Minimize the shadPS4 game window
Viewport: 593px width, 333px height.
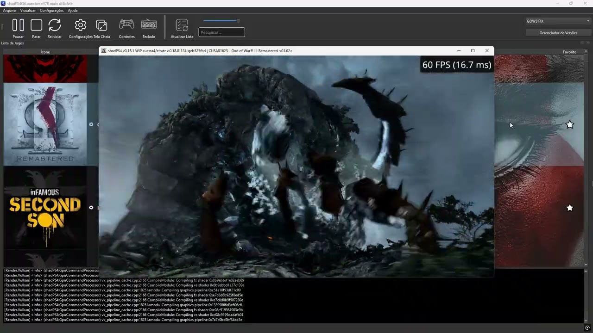pos(459,51)
